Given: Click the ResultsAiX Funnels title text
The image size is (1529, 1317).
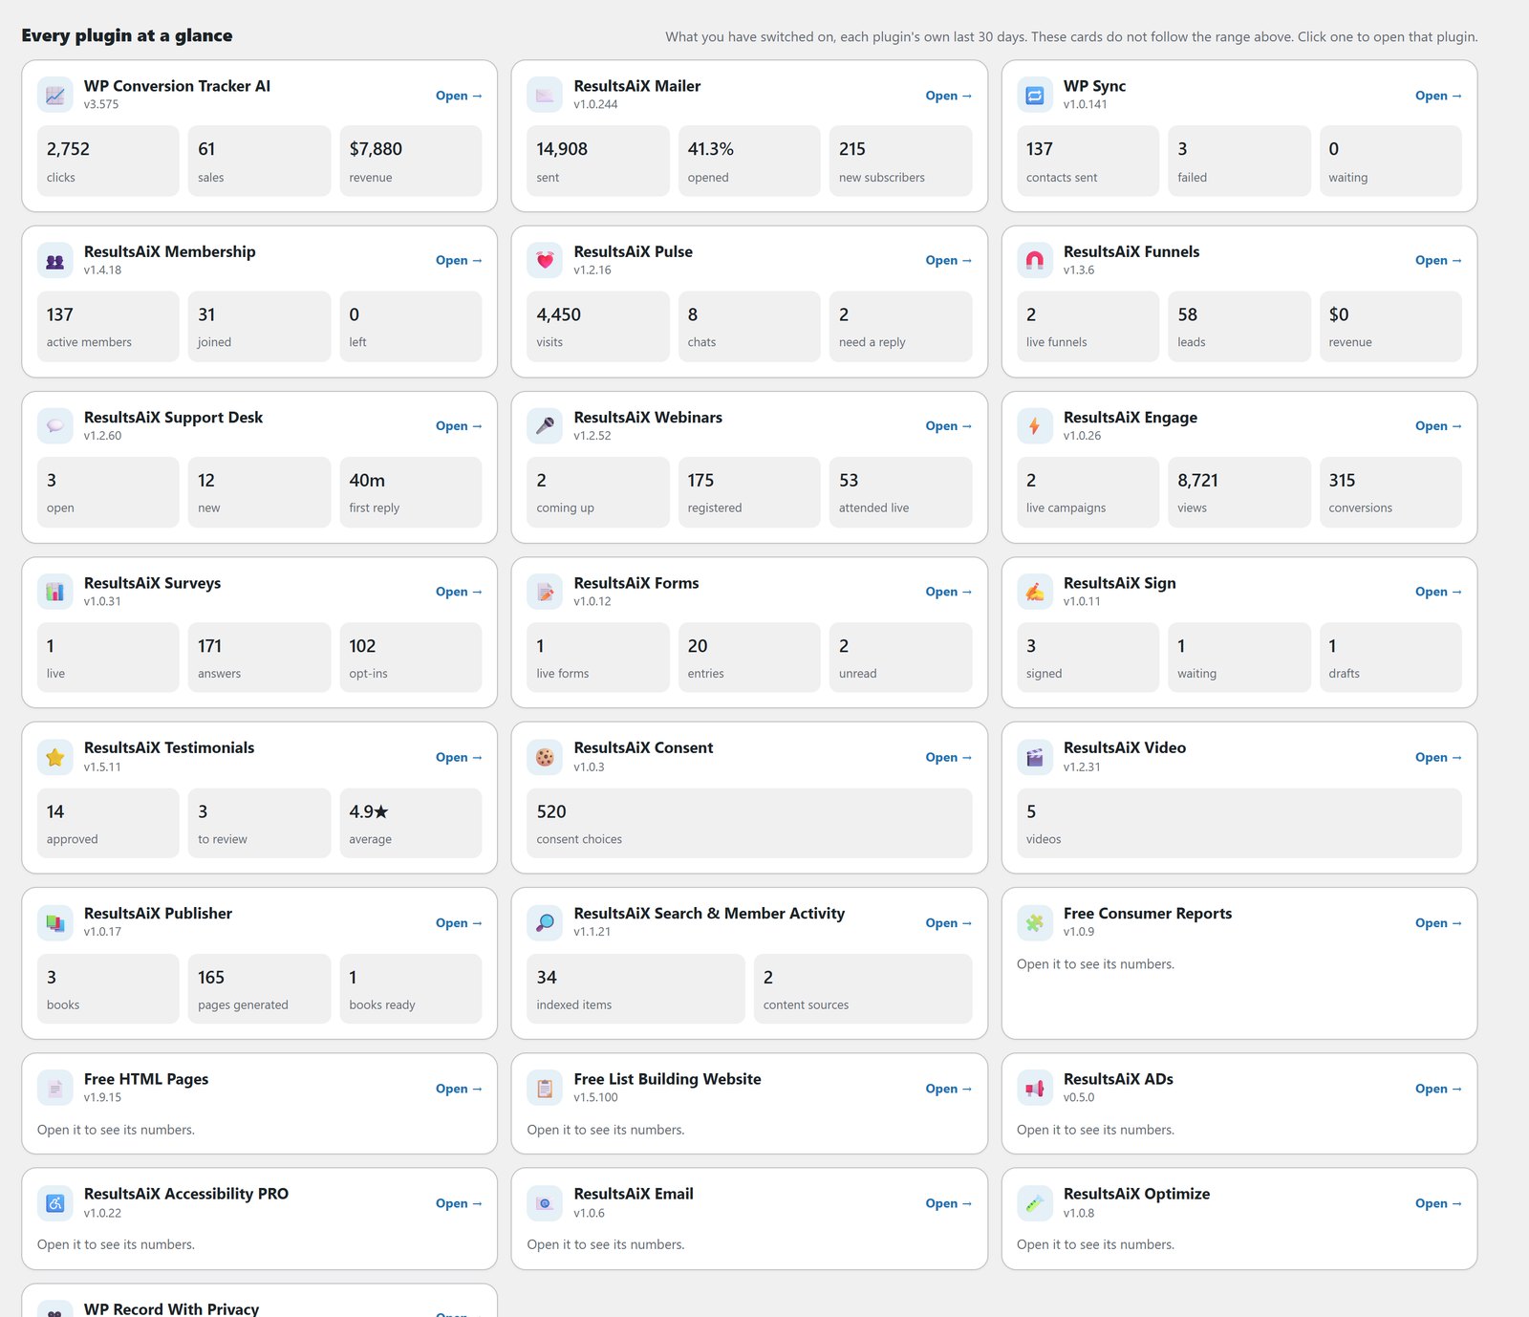Looking at the screenshot, I should point(1131,251).
